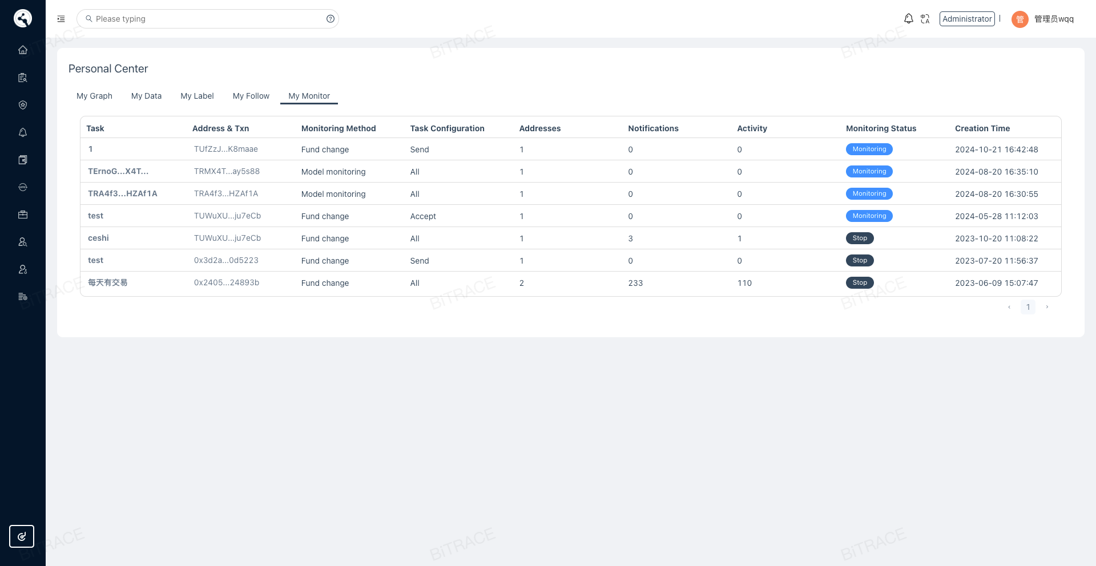Go to previous page arrow in pagination
1096x566 pixels.
(1009, 307)
